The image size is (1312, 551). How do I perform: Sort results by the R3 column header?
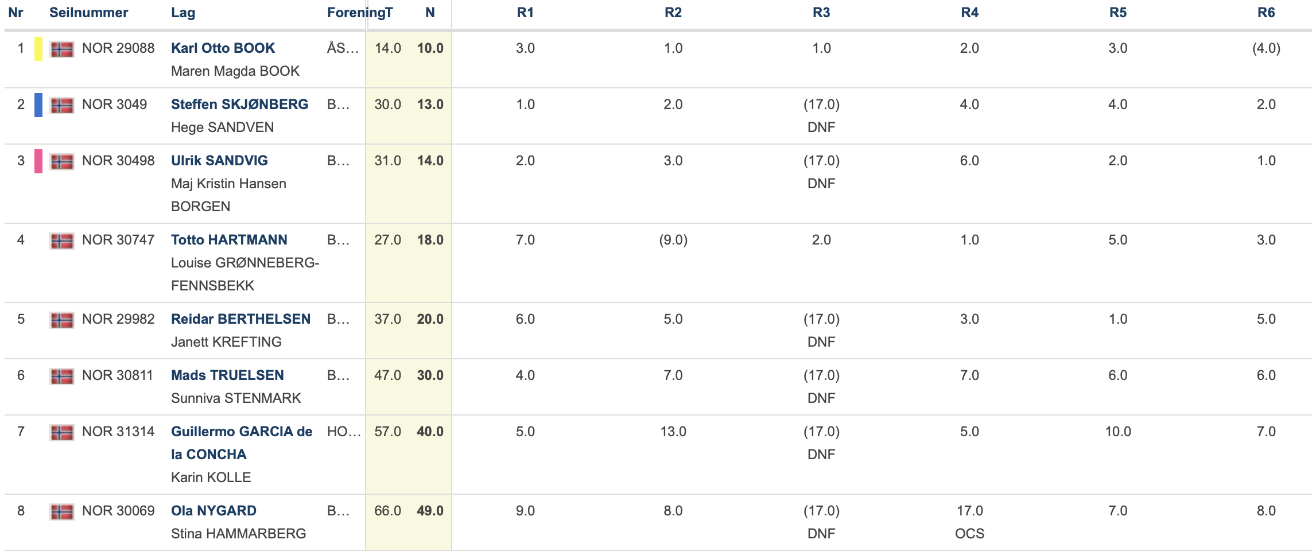(821, 13)
